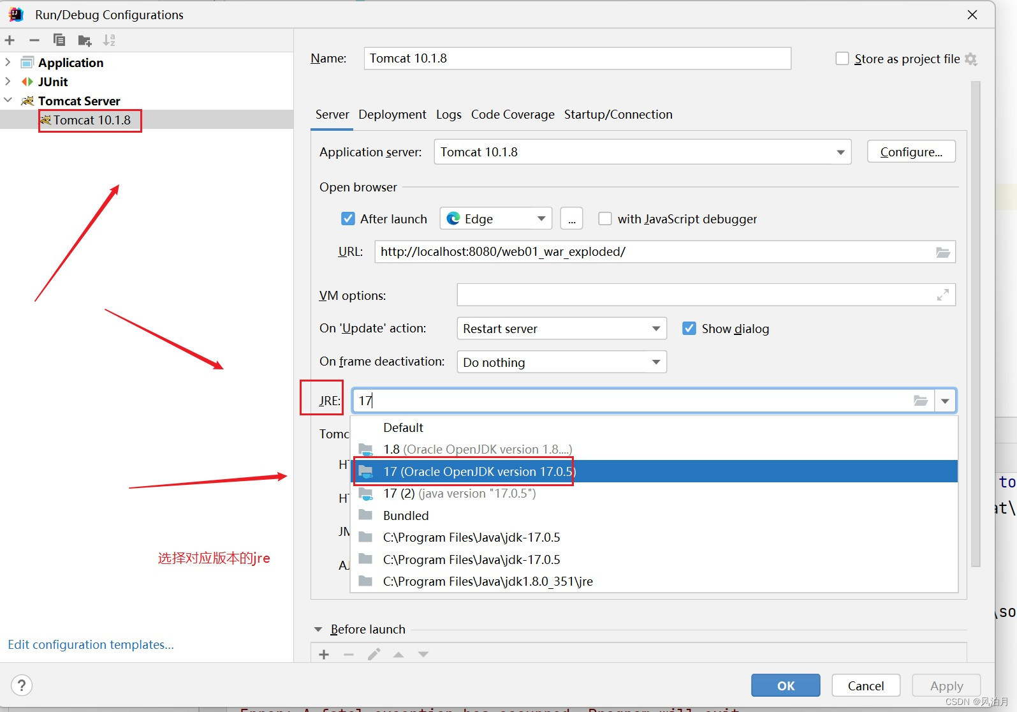Browse for URL using folder icon
The height and width of the screenshot is (712, 1017).
tap(943, 252)
